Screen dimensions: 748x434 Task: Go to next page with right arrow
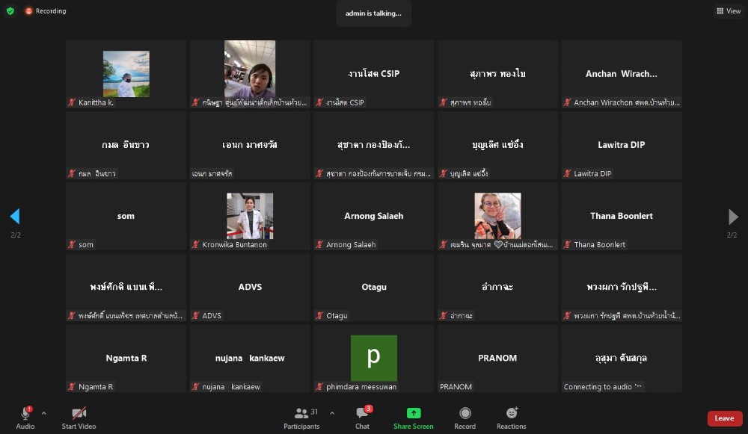tap(733, 217)
